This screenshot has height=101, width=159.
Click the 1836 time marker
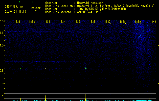pos(92,21)
